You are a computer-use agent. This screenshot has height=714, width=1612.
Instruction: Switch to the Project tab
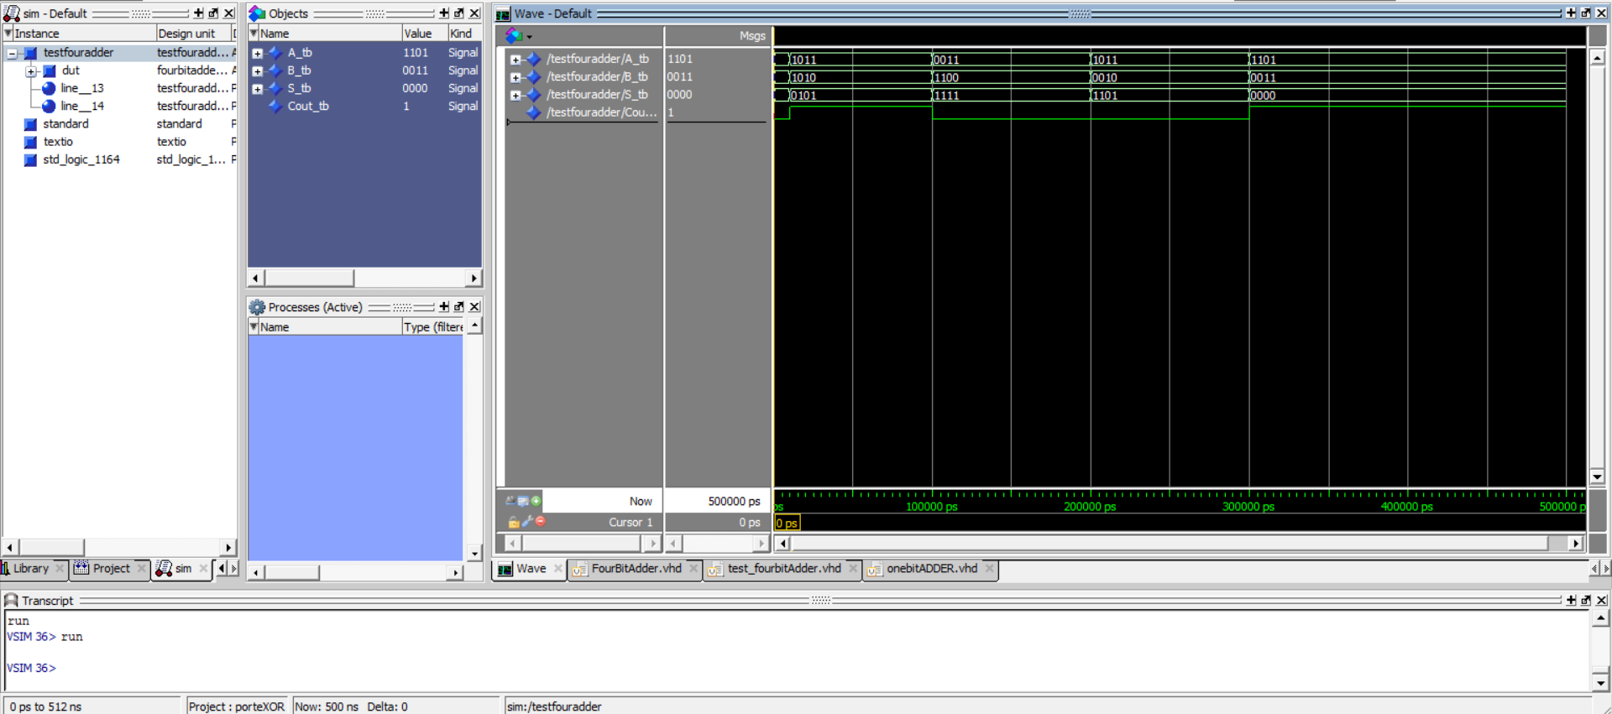tap(110, 569)
